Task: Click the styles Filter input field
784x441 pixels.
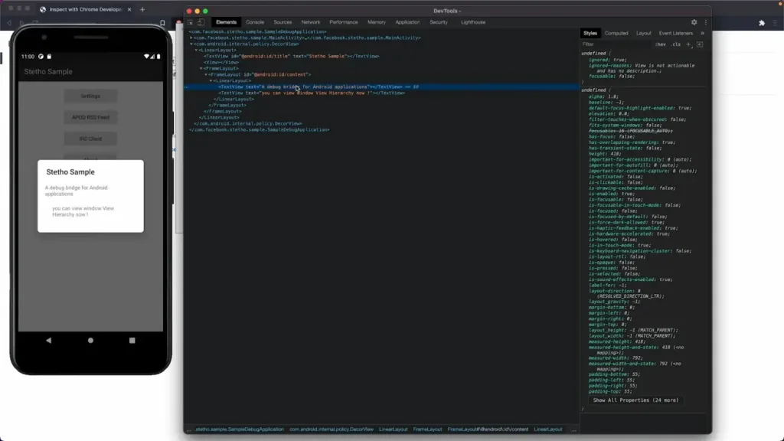Action: [x=616, y=44]
